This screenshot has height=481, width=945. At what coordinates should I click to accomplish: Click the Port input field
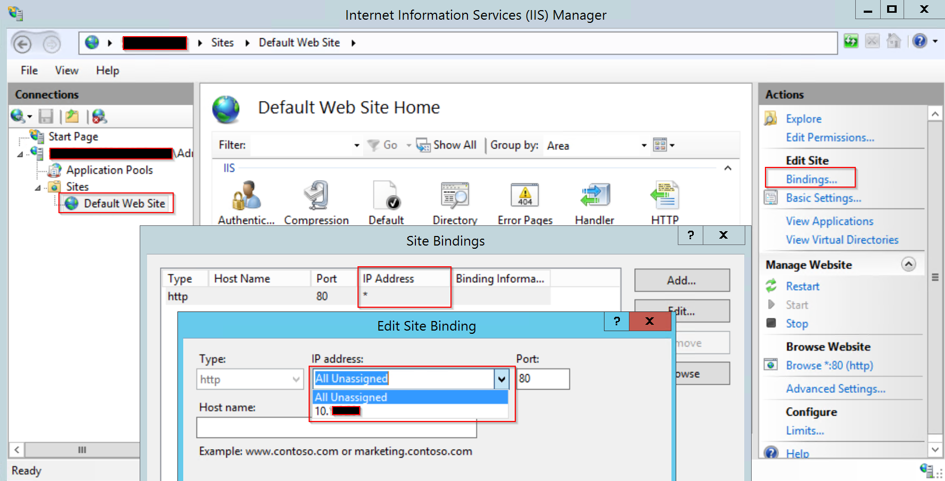pyautogui.click(x=543, y=379)
